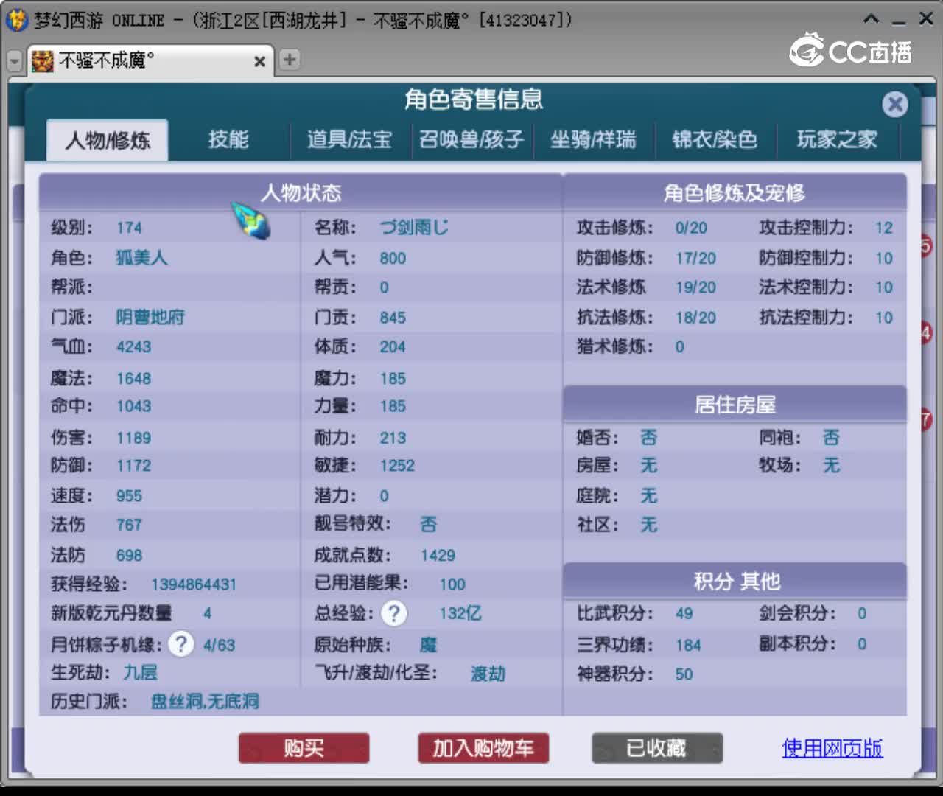Click the 生死劫 value 九层
The width and height of the screenshot is (943, 796).
coord(140,672)
